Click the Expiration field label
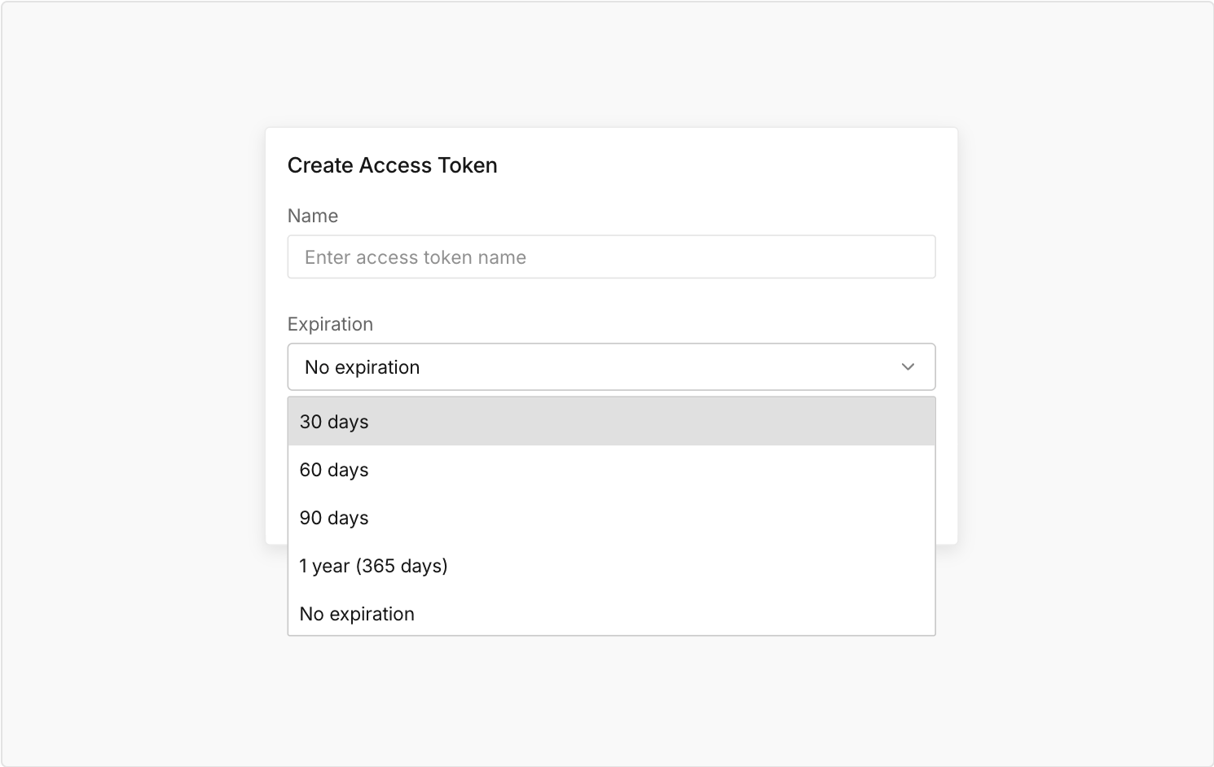Viewport: 1214px width, 767px height. [x=330, y=324]
